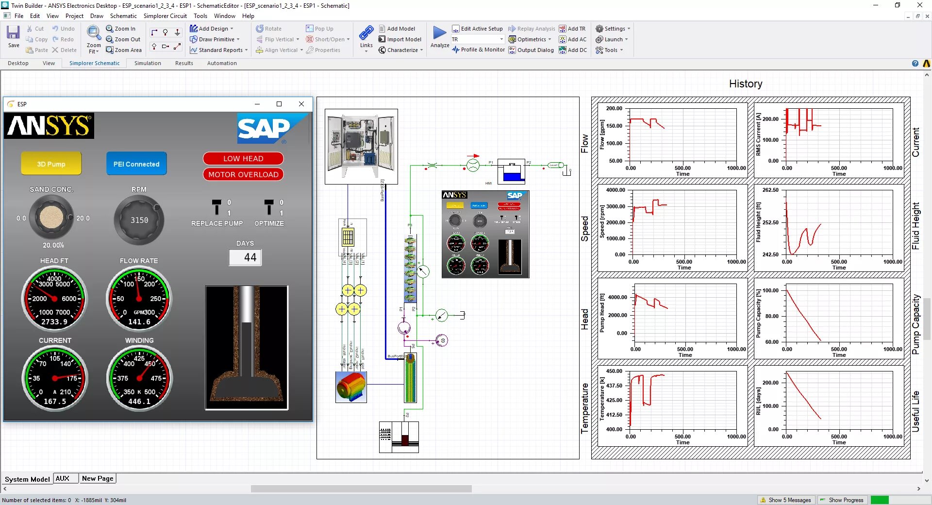Toggle the REPLACE PUMP switch
The width and height of the screenshot is (932, 505).
[216, 208]
